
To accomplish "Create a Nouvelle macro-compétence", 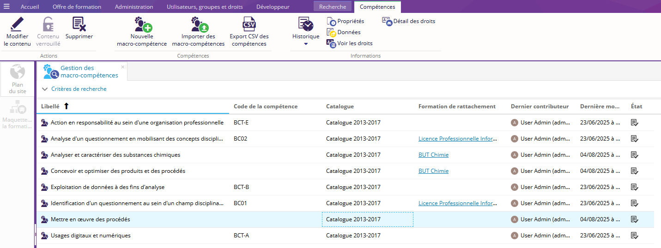I will 142,24.
